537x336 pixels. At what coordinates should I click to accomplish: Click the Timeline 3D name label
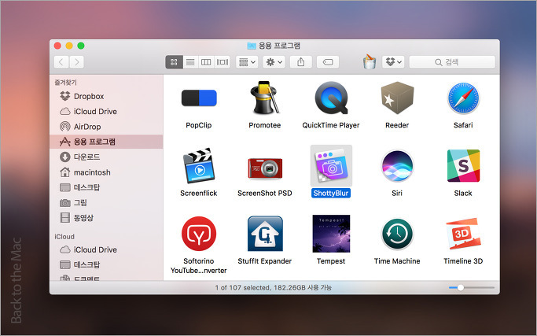[x=463, y=261]
